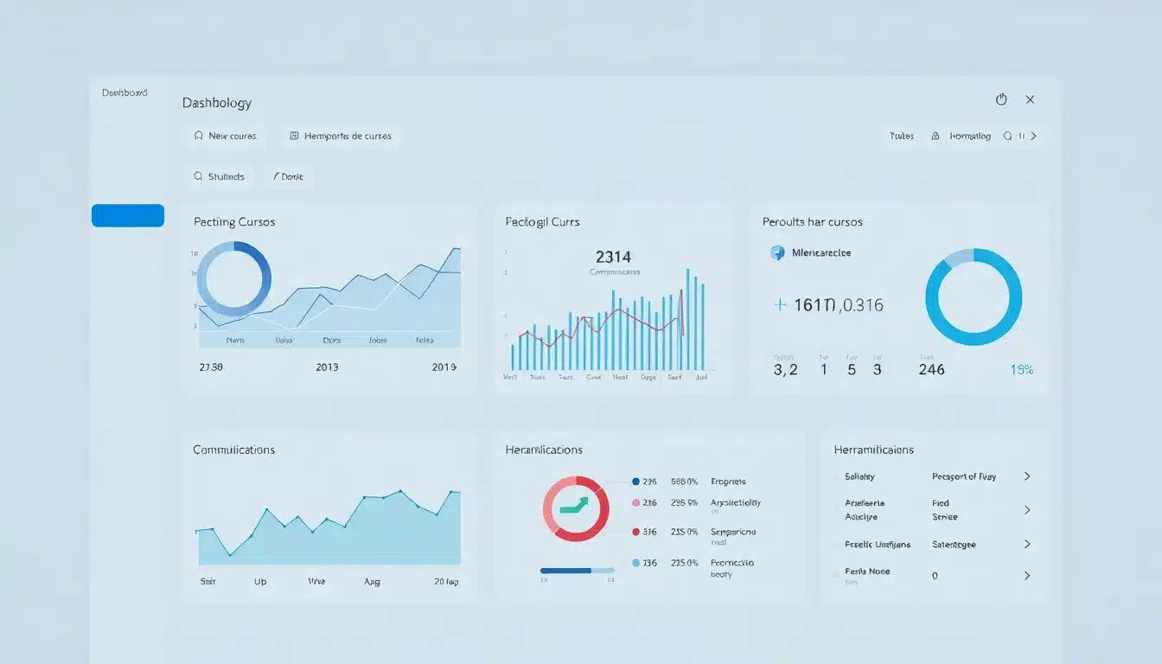The height and width of the screenshot is (664, 1162).
Task: Select the dark blue Erognets legend dot
Action: click(x=636, y=482)
